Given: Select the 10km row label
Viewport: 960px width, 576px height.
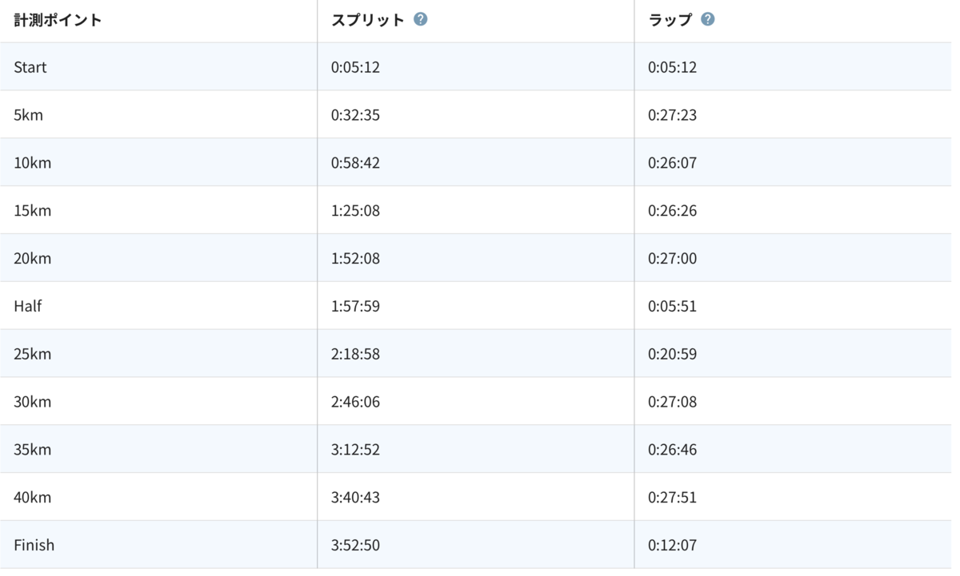Looking at the screenshot, I should (32, 163).
